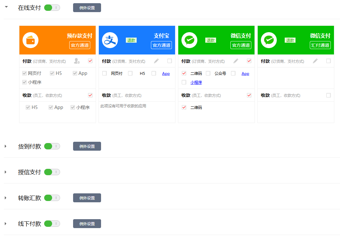Click the WeChat logo on 官方通道 微信支付 card

189,40
